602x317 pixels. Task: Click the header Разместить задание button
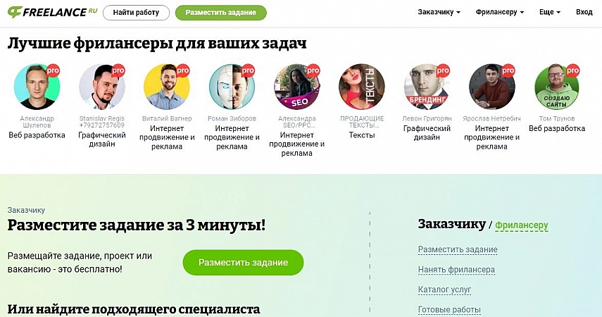[x=221, y=13]
